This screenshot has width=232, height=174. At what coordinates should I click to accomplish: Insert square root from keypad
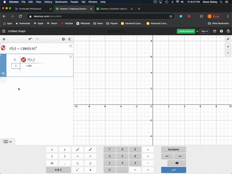[77, 170]
